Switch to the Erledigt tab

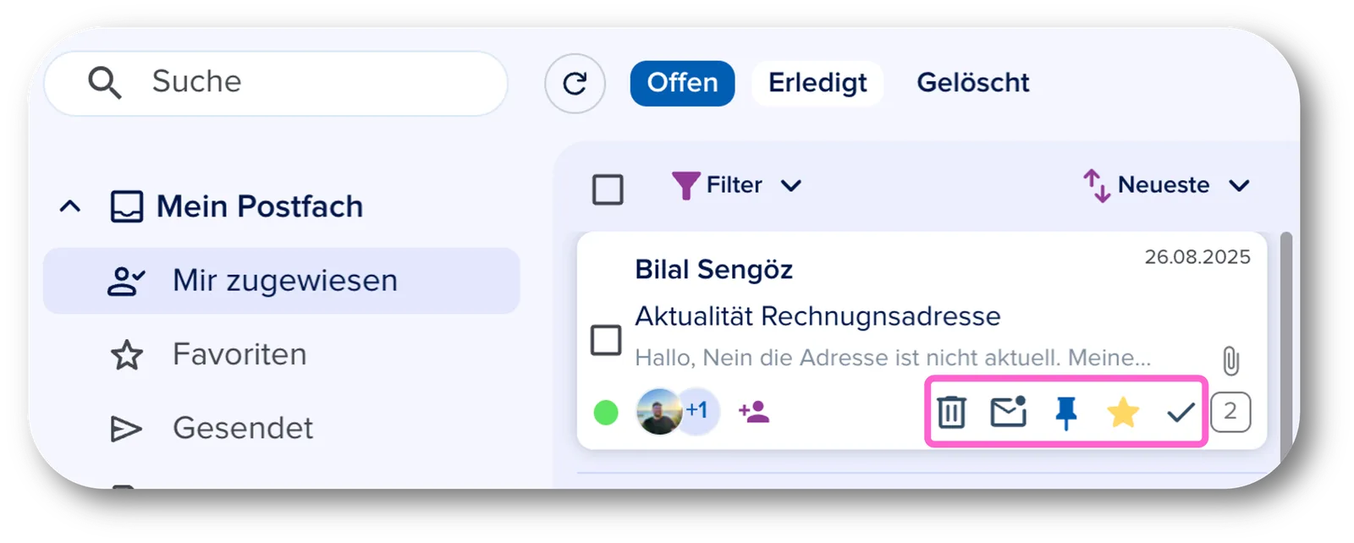[817, 83]
